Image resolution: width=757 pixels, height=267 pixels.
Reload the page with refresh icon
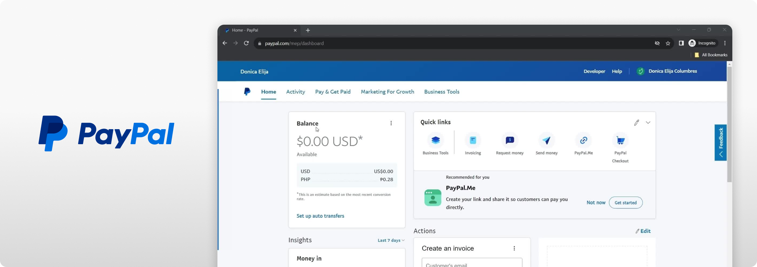[246, 43]
